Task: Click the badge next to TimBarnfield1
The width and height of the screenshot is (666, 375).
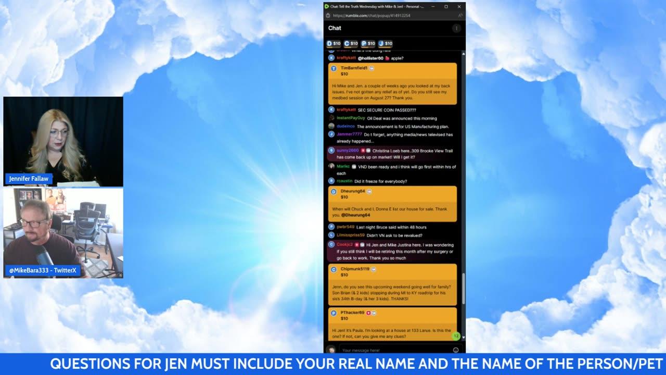Action: pyautogui.click(x=372, y=68)
